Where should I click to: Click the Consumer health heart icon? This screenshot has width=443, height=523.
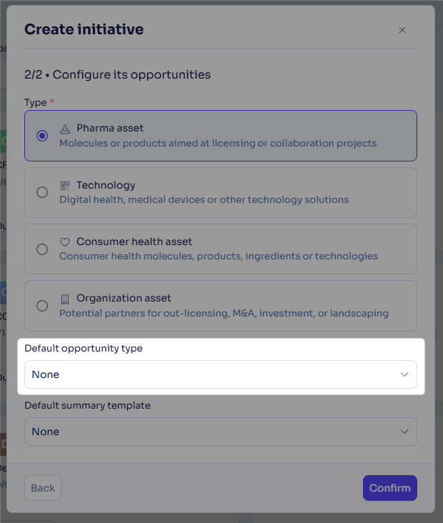(65, 242)
